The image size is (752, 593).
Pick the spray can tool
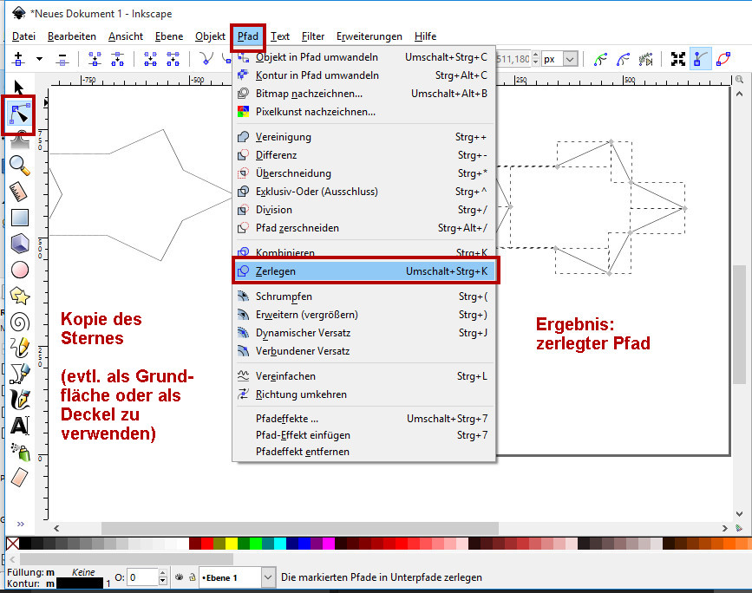click(21, 452)
